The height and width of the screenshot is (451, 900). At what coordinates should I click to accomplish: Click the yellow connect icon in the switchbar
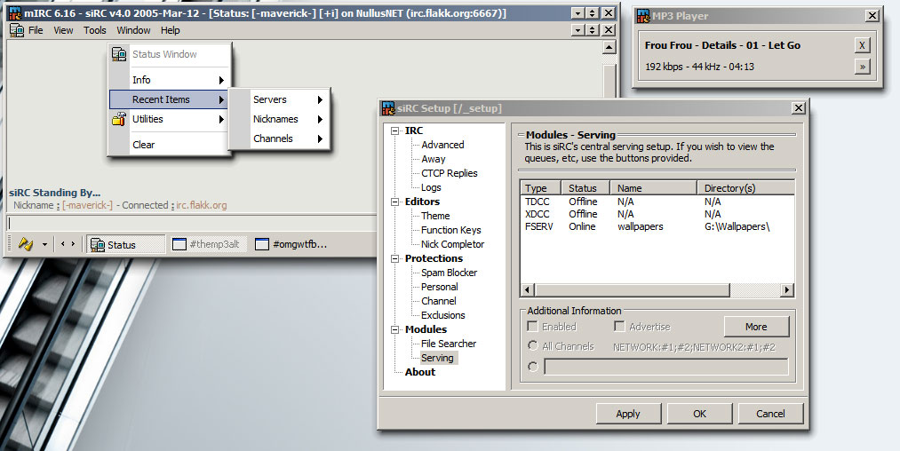point(25,244)
